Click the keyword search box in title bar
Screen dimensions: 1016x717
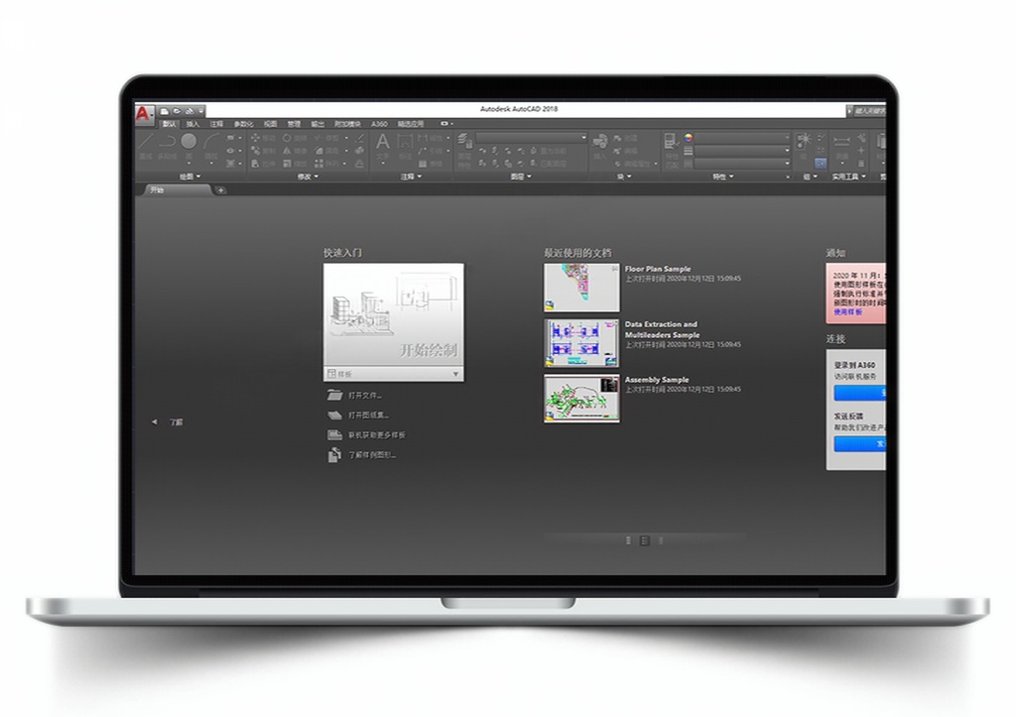[869, 111]
